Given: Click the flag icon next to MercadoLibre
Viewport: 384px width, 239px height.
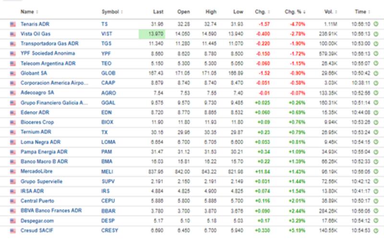Looking at the screenshot, I should coord(12,171).
